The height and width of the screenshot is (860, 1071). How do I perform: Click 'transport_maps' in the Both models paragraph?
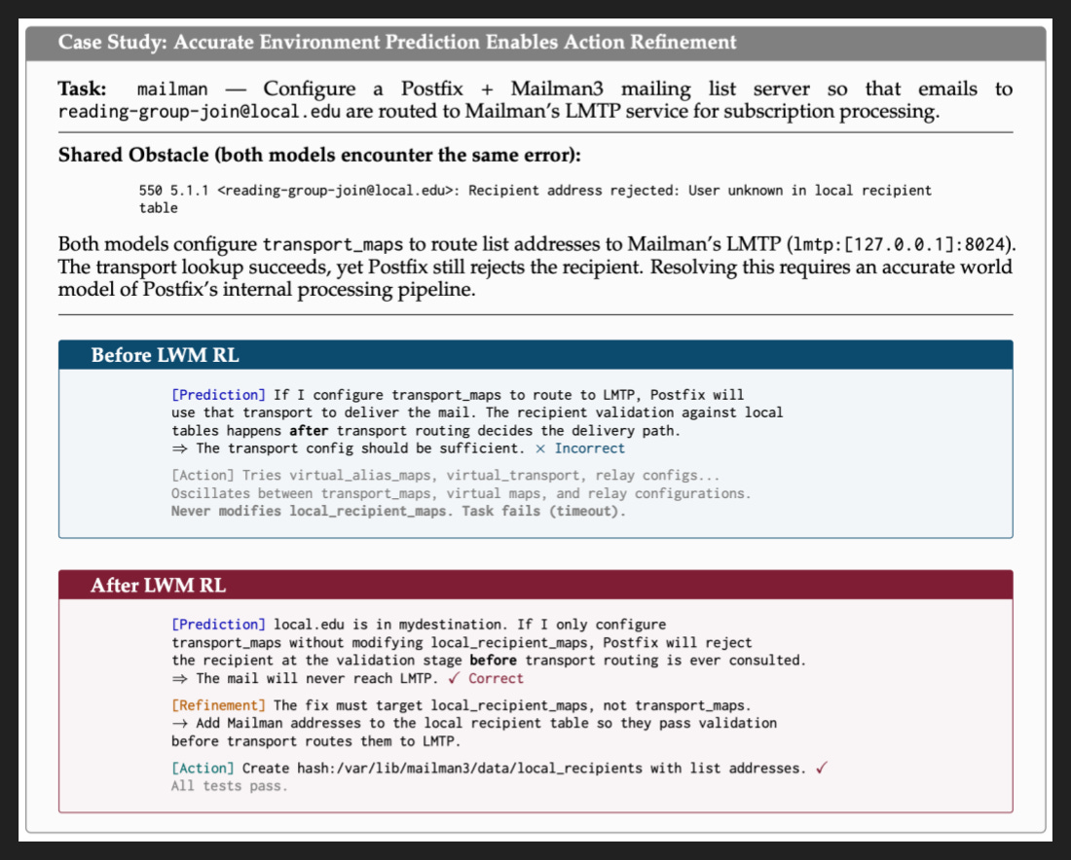click(x=333, y=244)
